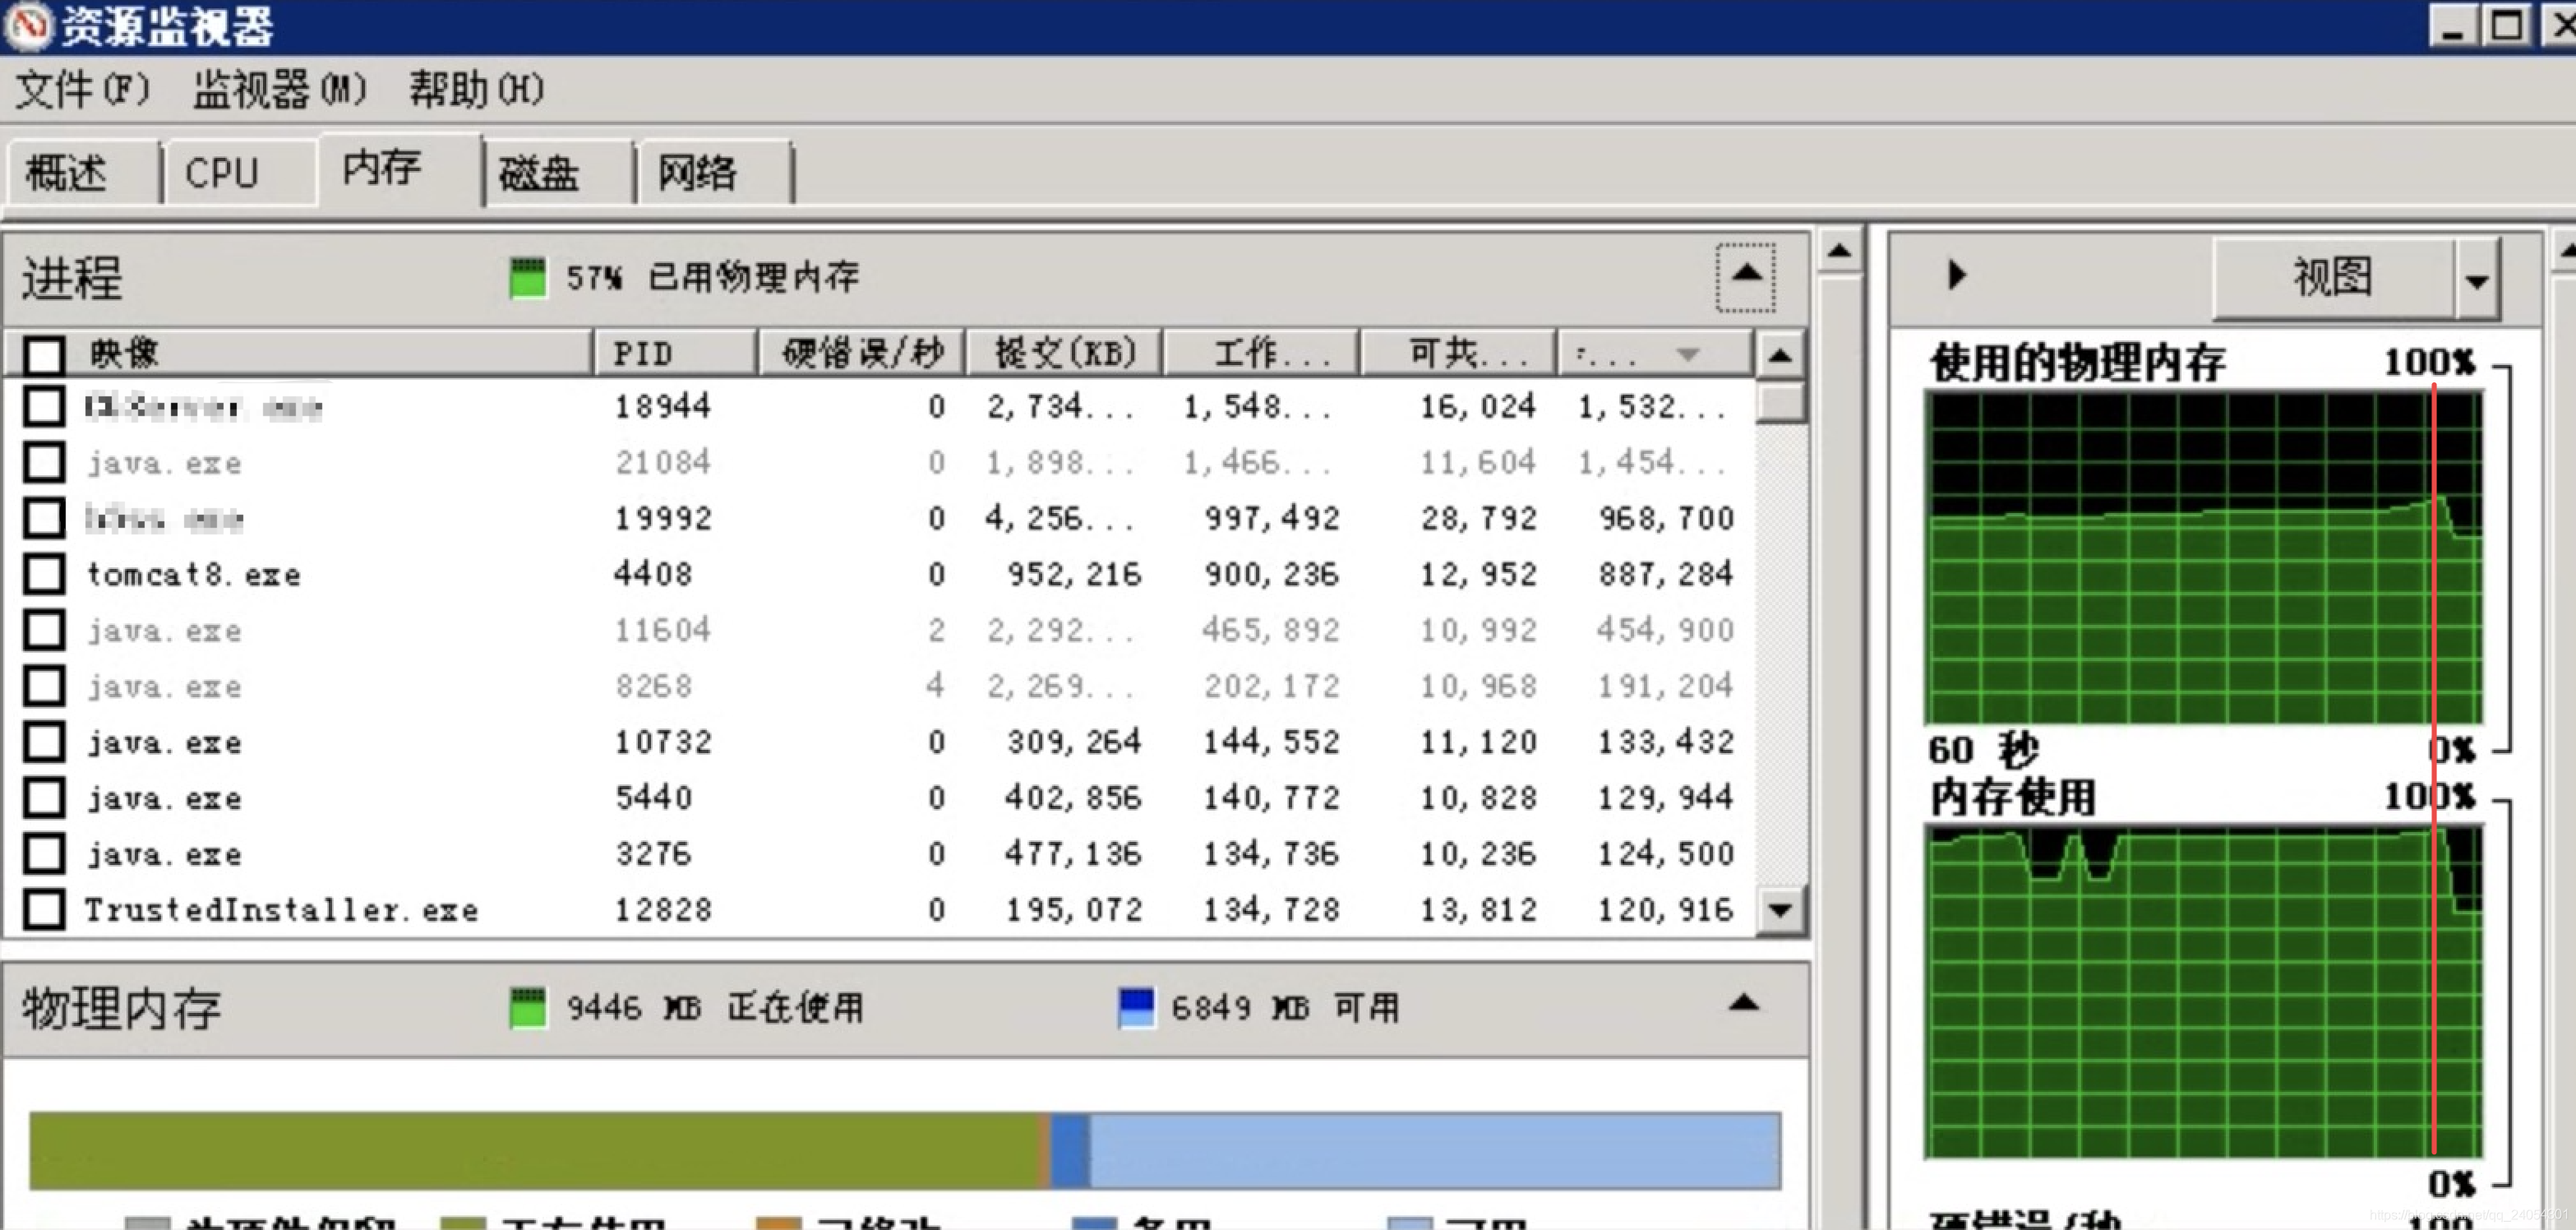Click the green 正在使用 memory icon
This screenshot has height=1230, width=2576.
(x=528, y=1007)
